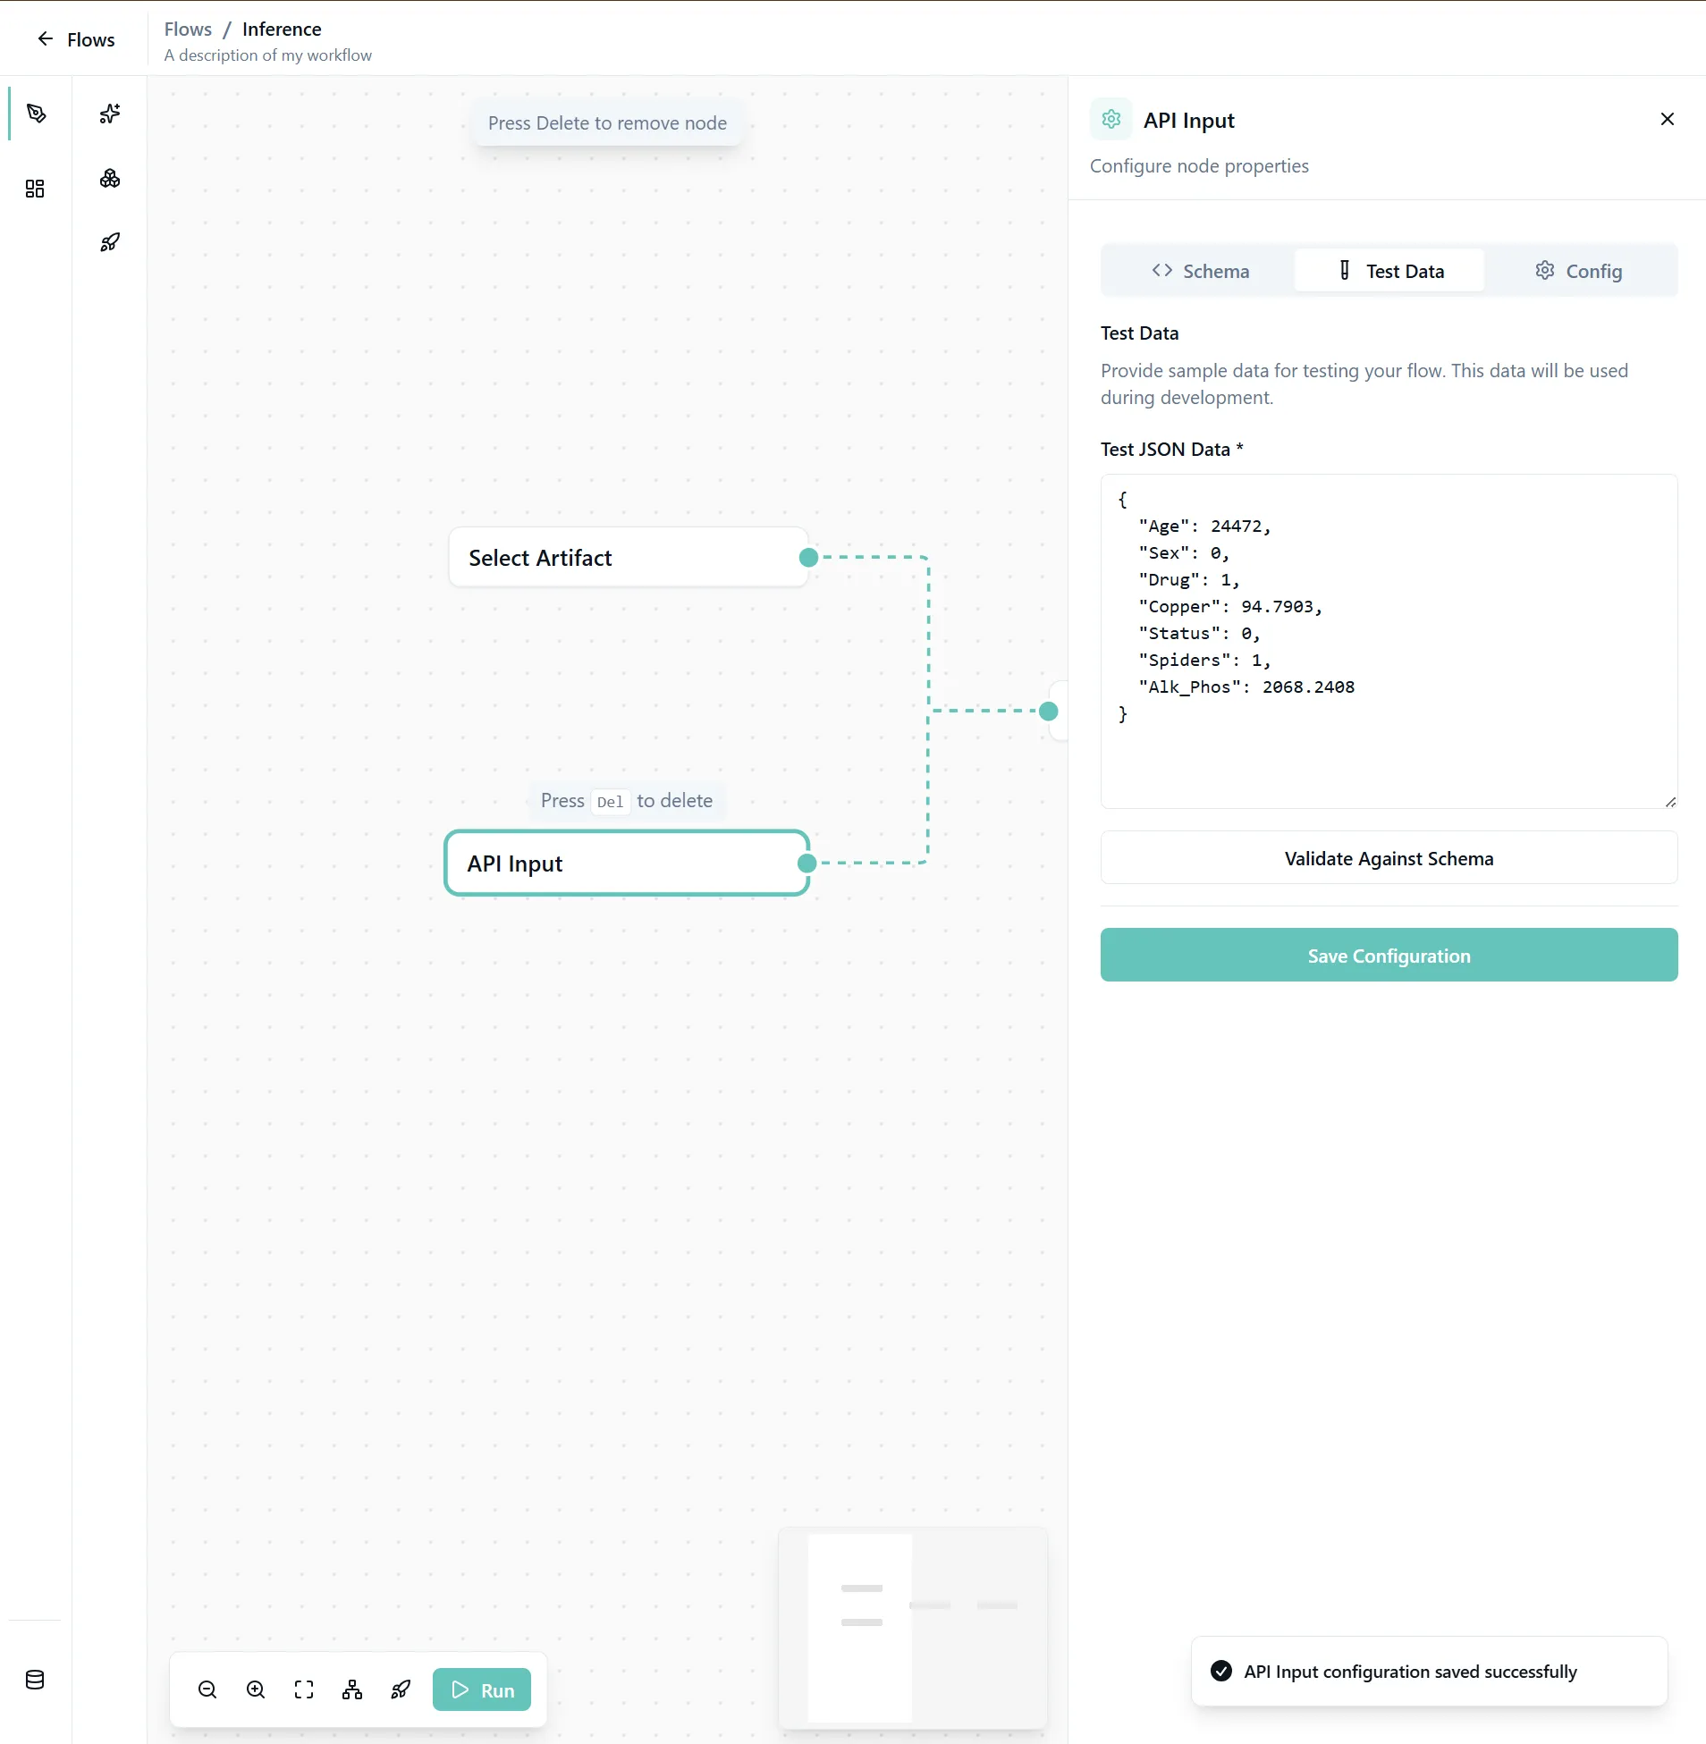Viewport: 1706px width, 1744px height.
Task: Select the Test Data tab
Action: coord(1389,272)
